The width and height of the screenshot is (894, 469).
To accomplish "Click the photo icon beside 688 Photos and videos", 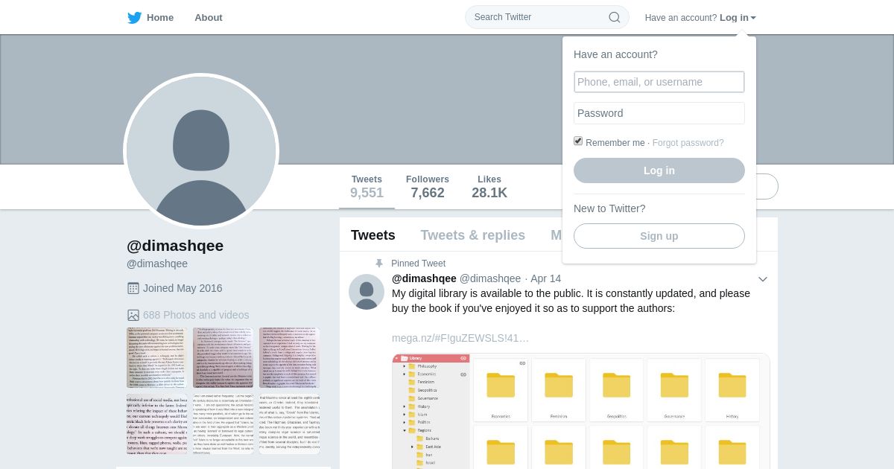I will click(x=133, y=315).
